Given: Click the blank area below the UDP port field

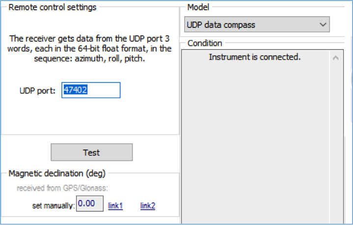Looking at the screenshot, I should click(90, 116).
